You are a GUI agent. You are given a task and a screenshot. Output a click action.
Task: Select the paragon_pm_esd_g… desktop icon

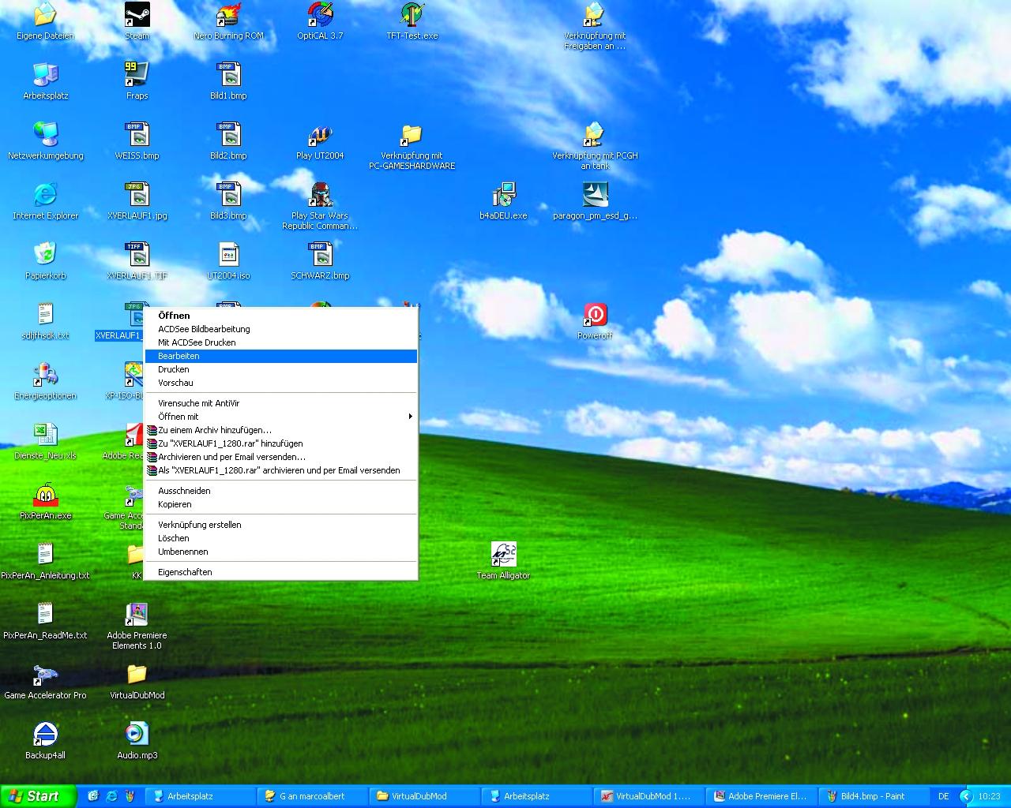595,195
